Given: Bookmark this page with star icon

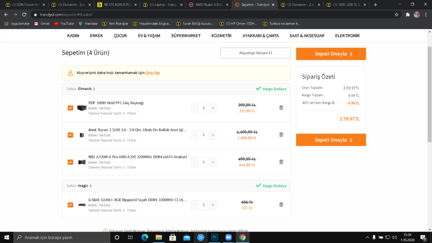Looking at the screenshot, I should [396, 14].
